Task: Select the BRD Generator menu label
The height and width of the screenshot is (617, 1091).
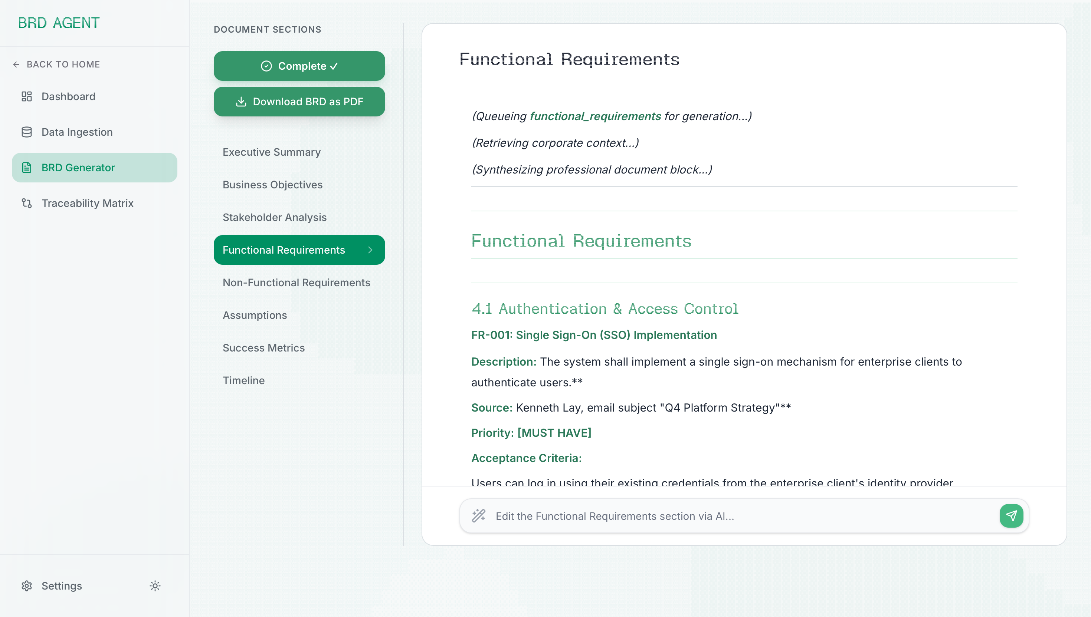Action: point(78,168)
